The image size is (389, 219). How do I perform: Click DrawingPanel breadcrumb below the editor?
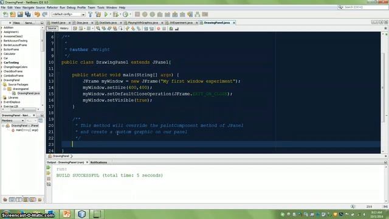[x=61, y=156]
